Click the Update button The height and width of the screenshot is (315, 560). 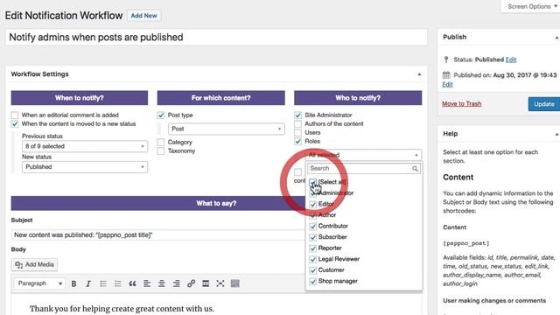point(544,104)
